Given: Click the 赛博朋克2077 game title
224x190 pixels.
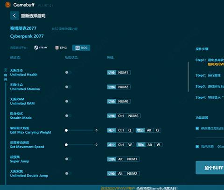Looking at the screenshot, I should tap(23, 28).
